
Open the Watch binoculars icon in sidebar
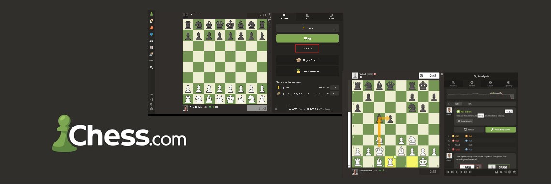click(151, 41)
